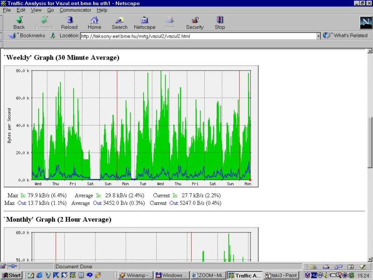This screenshot has height=280, width=373.
Task: Open the What's Related panel
Action: (x=346, y=35)
